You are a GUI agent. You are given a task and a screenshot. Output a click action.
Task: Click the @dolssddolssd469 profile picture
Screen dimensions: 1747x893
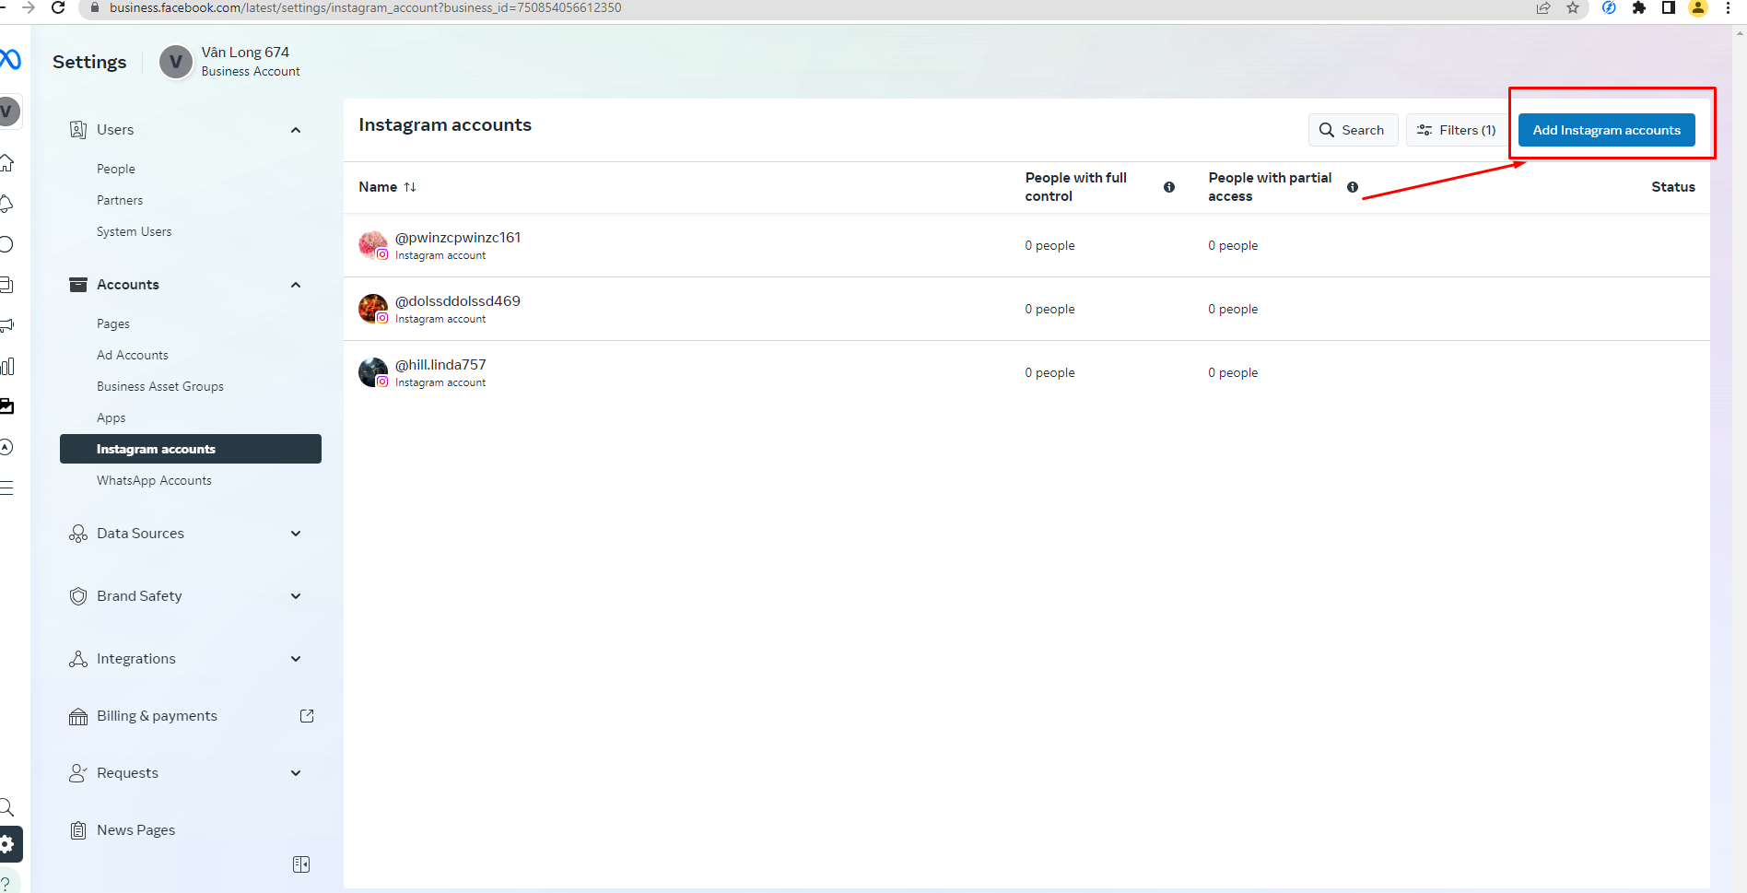[x=373, y=309]
